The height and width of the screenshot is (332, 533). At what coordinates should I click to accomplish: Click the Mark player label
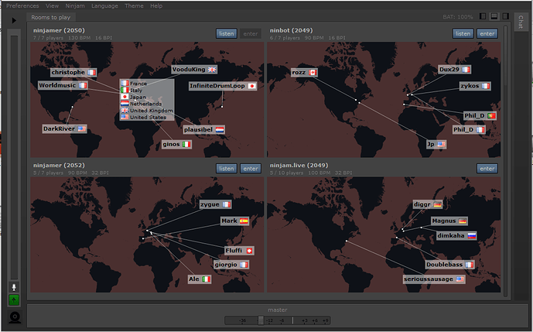pyautogui.click(x=235, y=221)
